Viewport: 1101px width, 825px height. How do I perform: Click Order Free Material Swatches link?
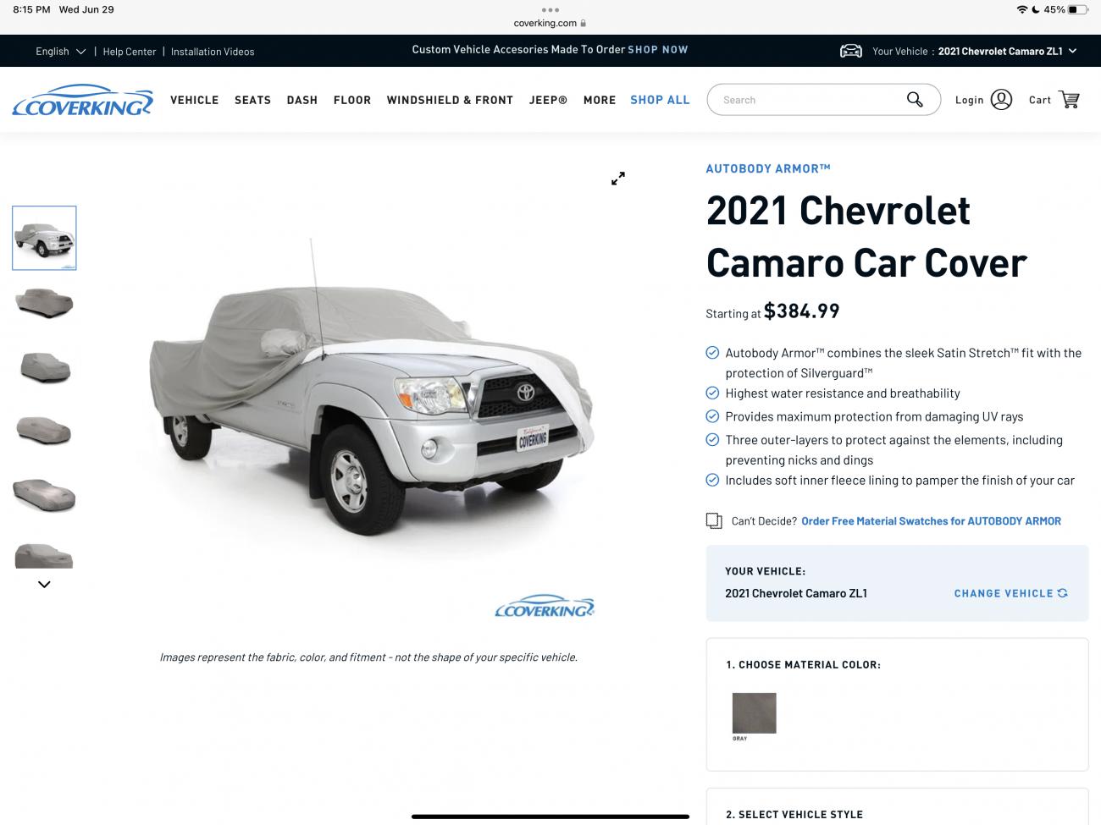pyautogui.click(x=931, y=521)
